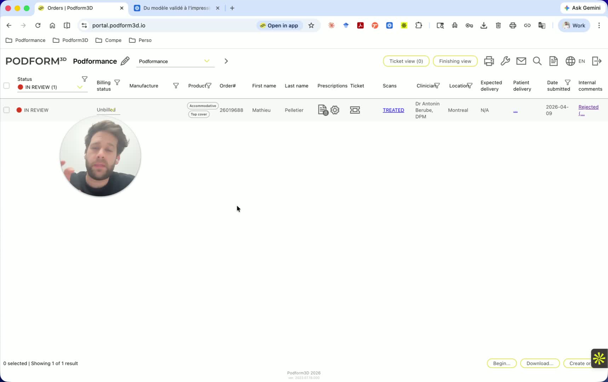Image resolution: width=608 pixels, height=382 pixels.
Task: Click the Clinician column filter funnel
Action: point(437,86)
